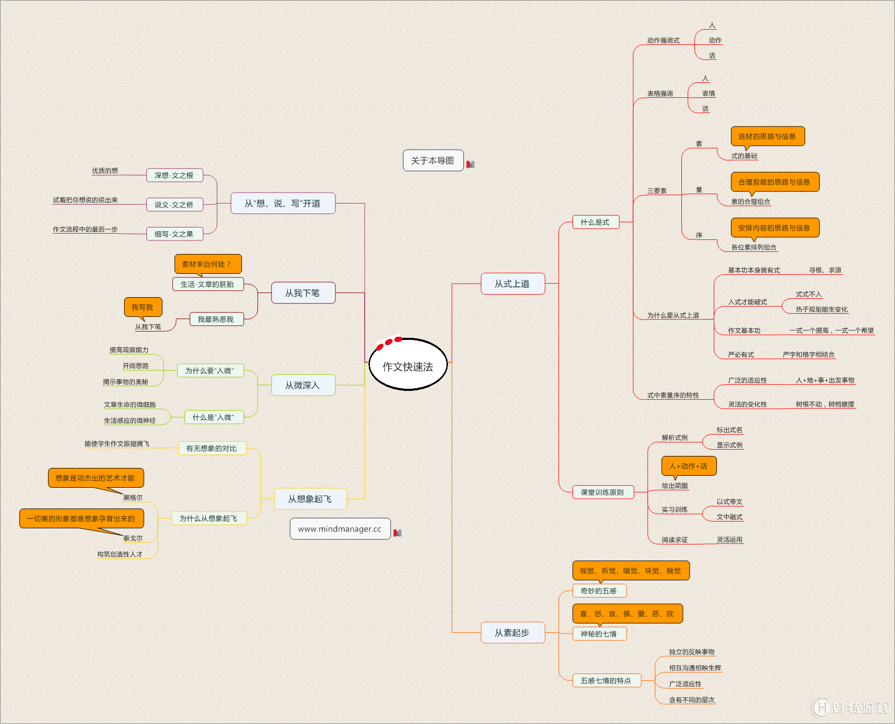Select the 说文-文之桥 subtopic
The image size is (895, 724).
point(175,205)
